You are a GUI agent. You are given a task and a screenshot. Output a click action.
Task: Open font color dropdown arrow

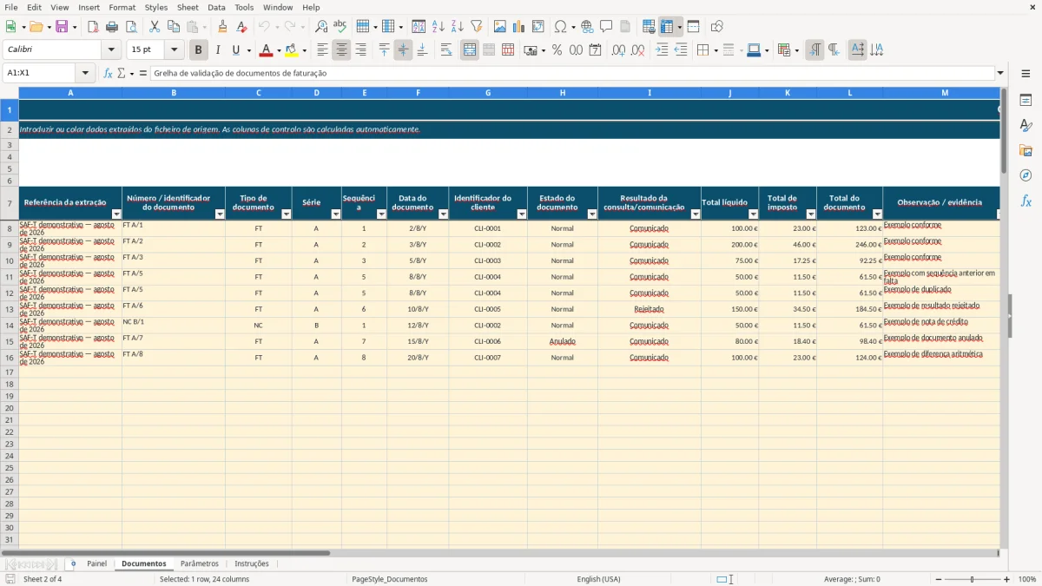(278, 50)
